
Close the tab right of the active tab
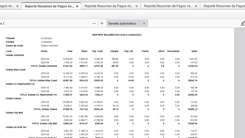pyautogui.click(x=136, y=6)
